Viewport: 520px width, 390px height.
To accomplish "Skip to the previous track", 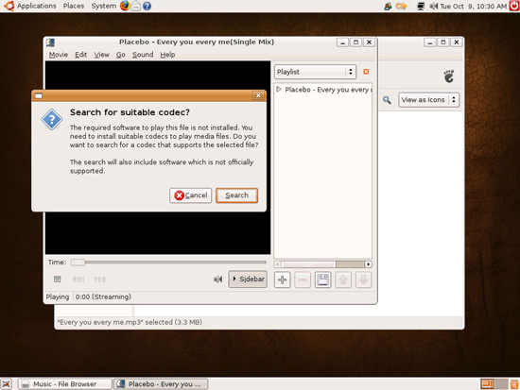I will pos(78,280).
